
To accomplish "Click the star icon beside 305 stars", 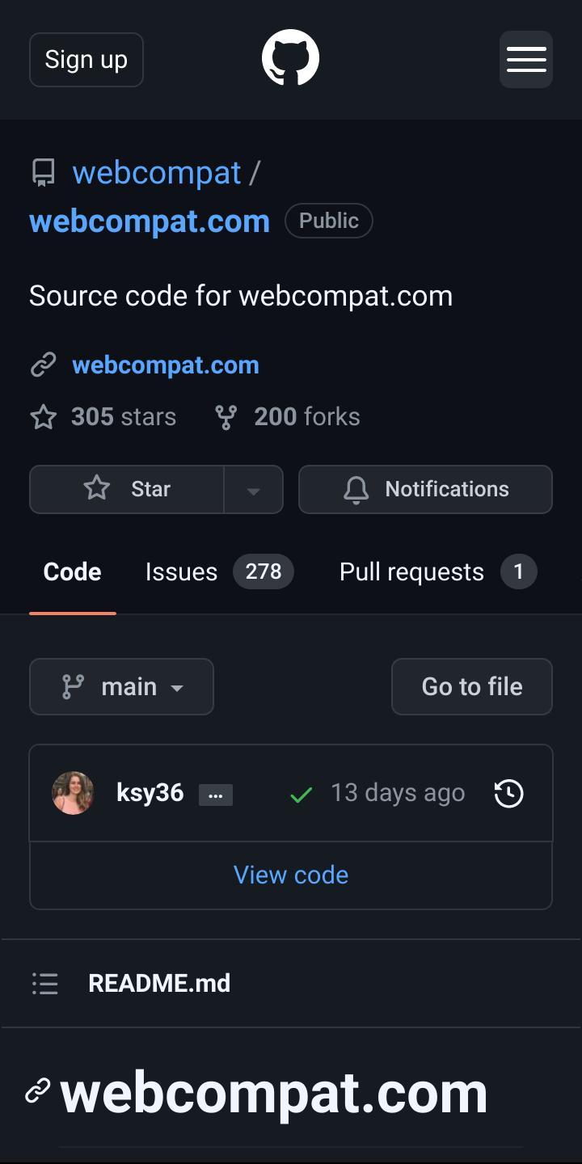I will [x=44, y=417].
